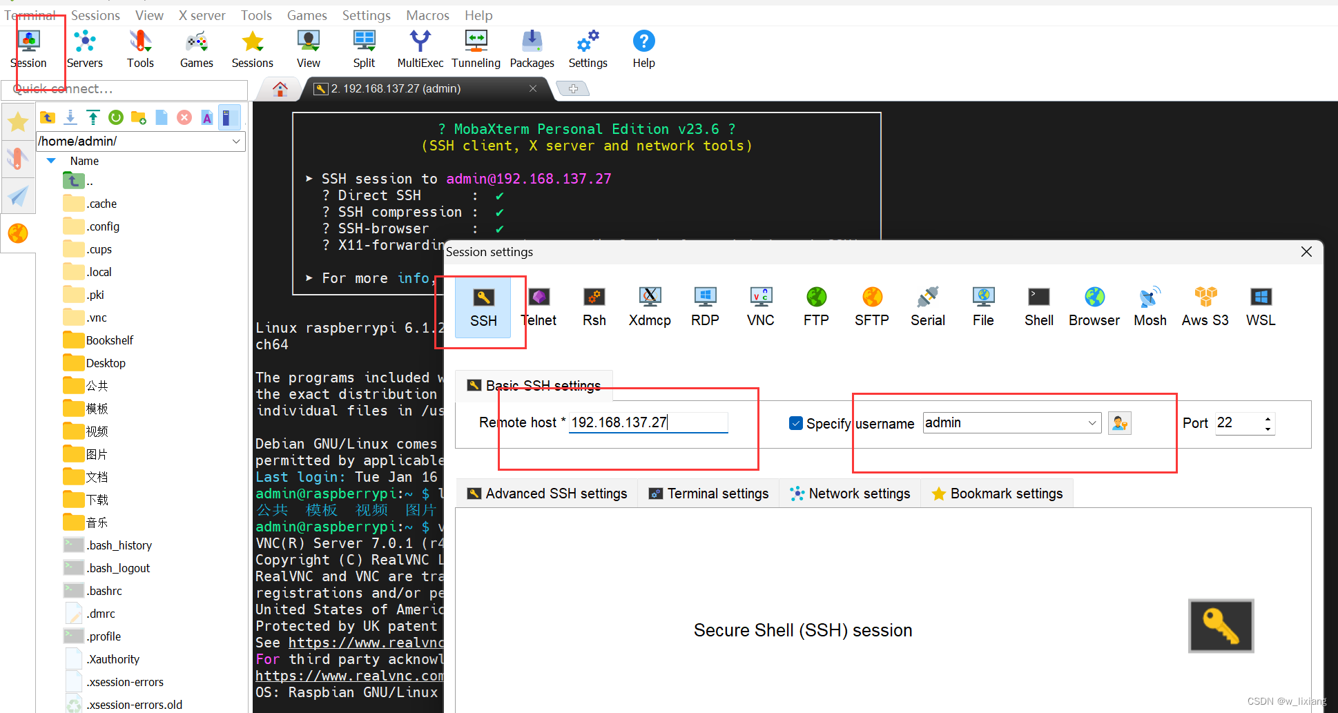Select SSH session type

pyautogui.click(x=483, y=307)
